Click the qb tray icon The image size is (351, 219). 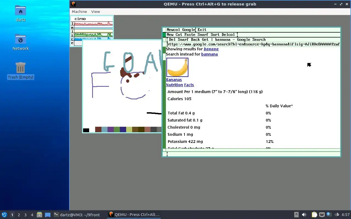[x=337, y=215]
